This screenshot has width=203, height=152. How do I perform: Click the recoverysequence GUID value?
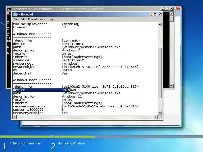point(100,106)
